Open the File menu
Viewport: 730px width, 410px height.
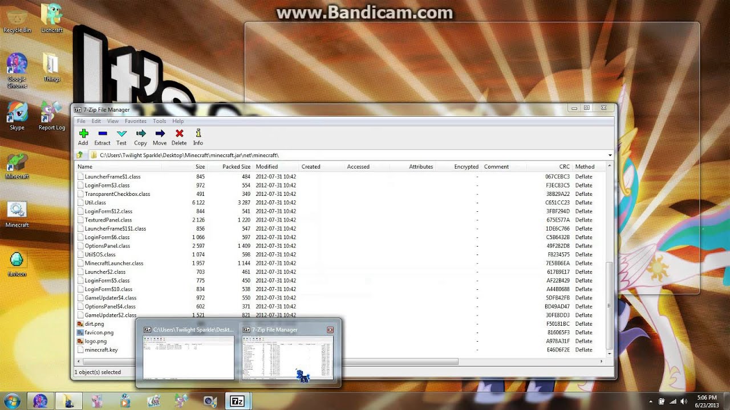81,121
